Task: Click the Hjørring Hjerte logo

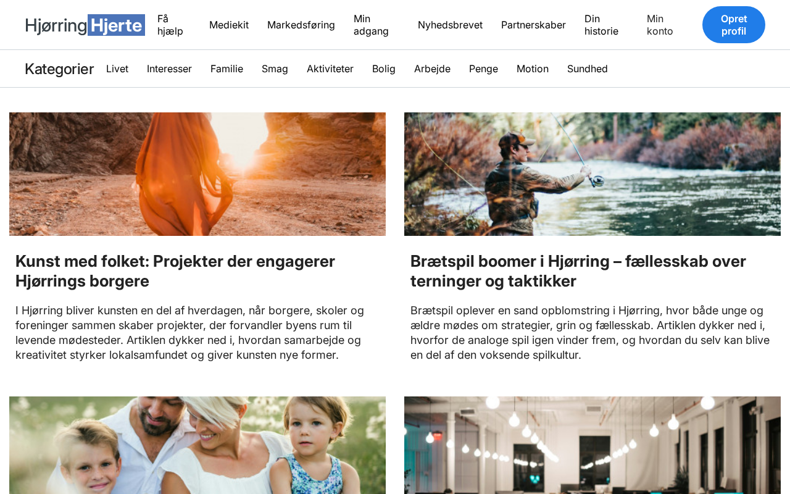Action: coord(85,25)
